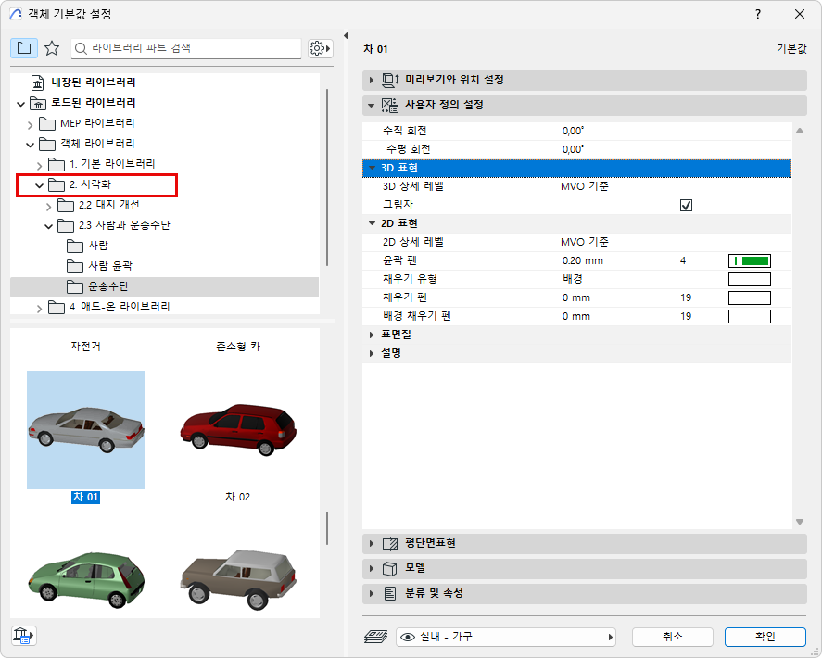
Task: Click the 윤곽 펜 color swatch
Action: tap(749, 260)
